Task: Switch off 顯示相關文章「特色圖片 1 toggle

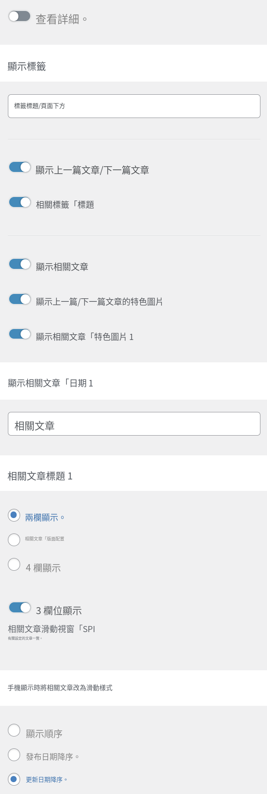Action: pyautogui.click(x=20, y=334)
